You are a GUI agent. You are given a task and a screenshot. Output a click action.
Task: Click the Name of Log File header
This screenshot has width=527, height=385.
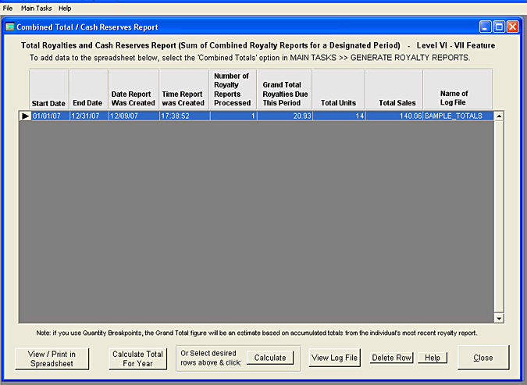click(458, 90)
